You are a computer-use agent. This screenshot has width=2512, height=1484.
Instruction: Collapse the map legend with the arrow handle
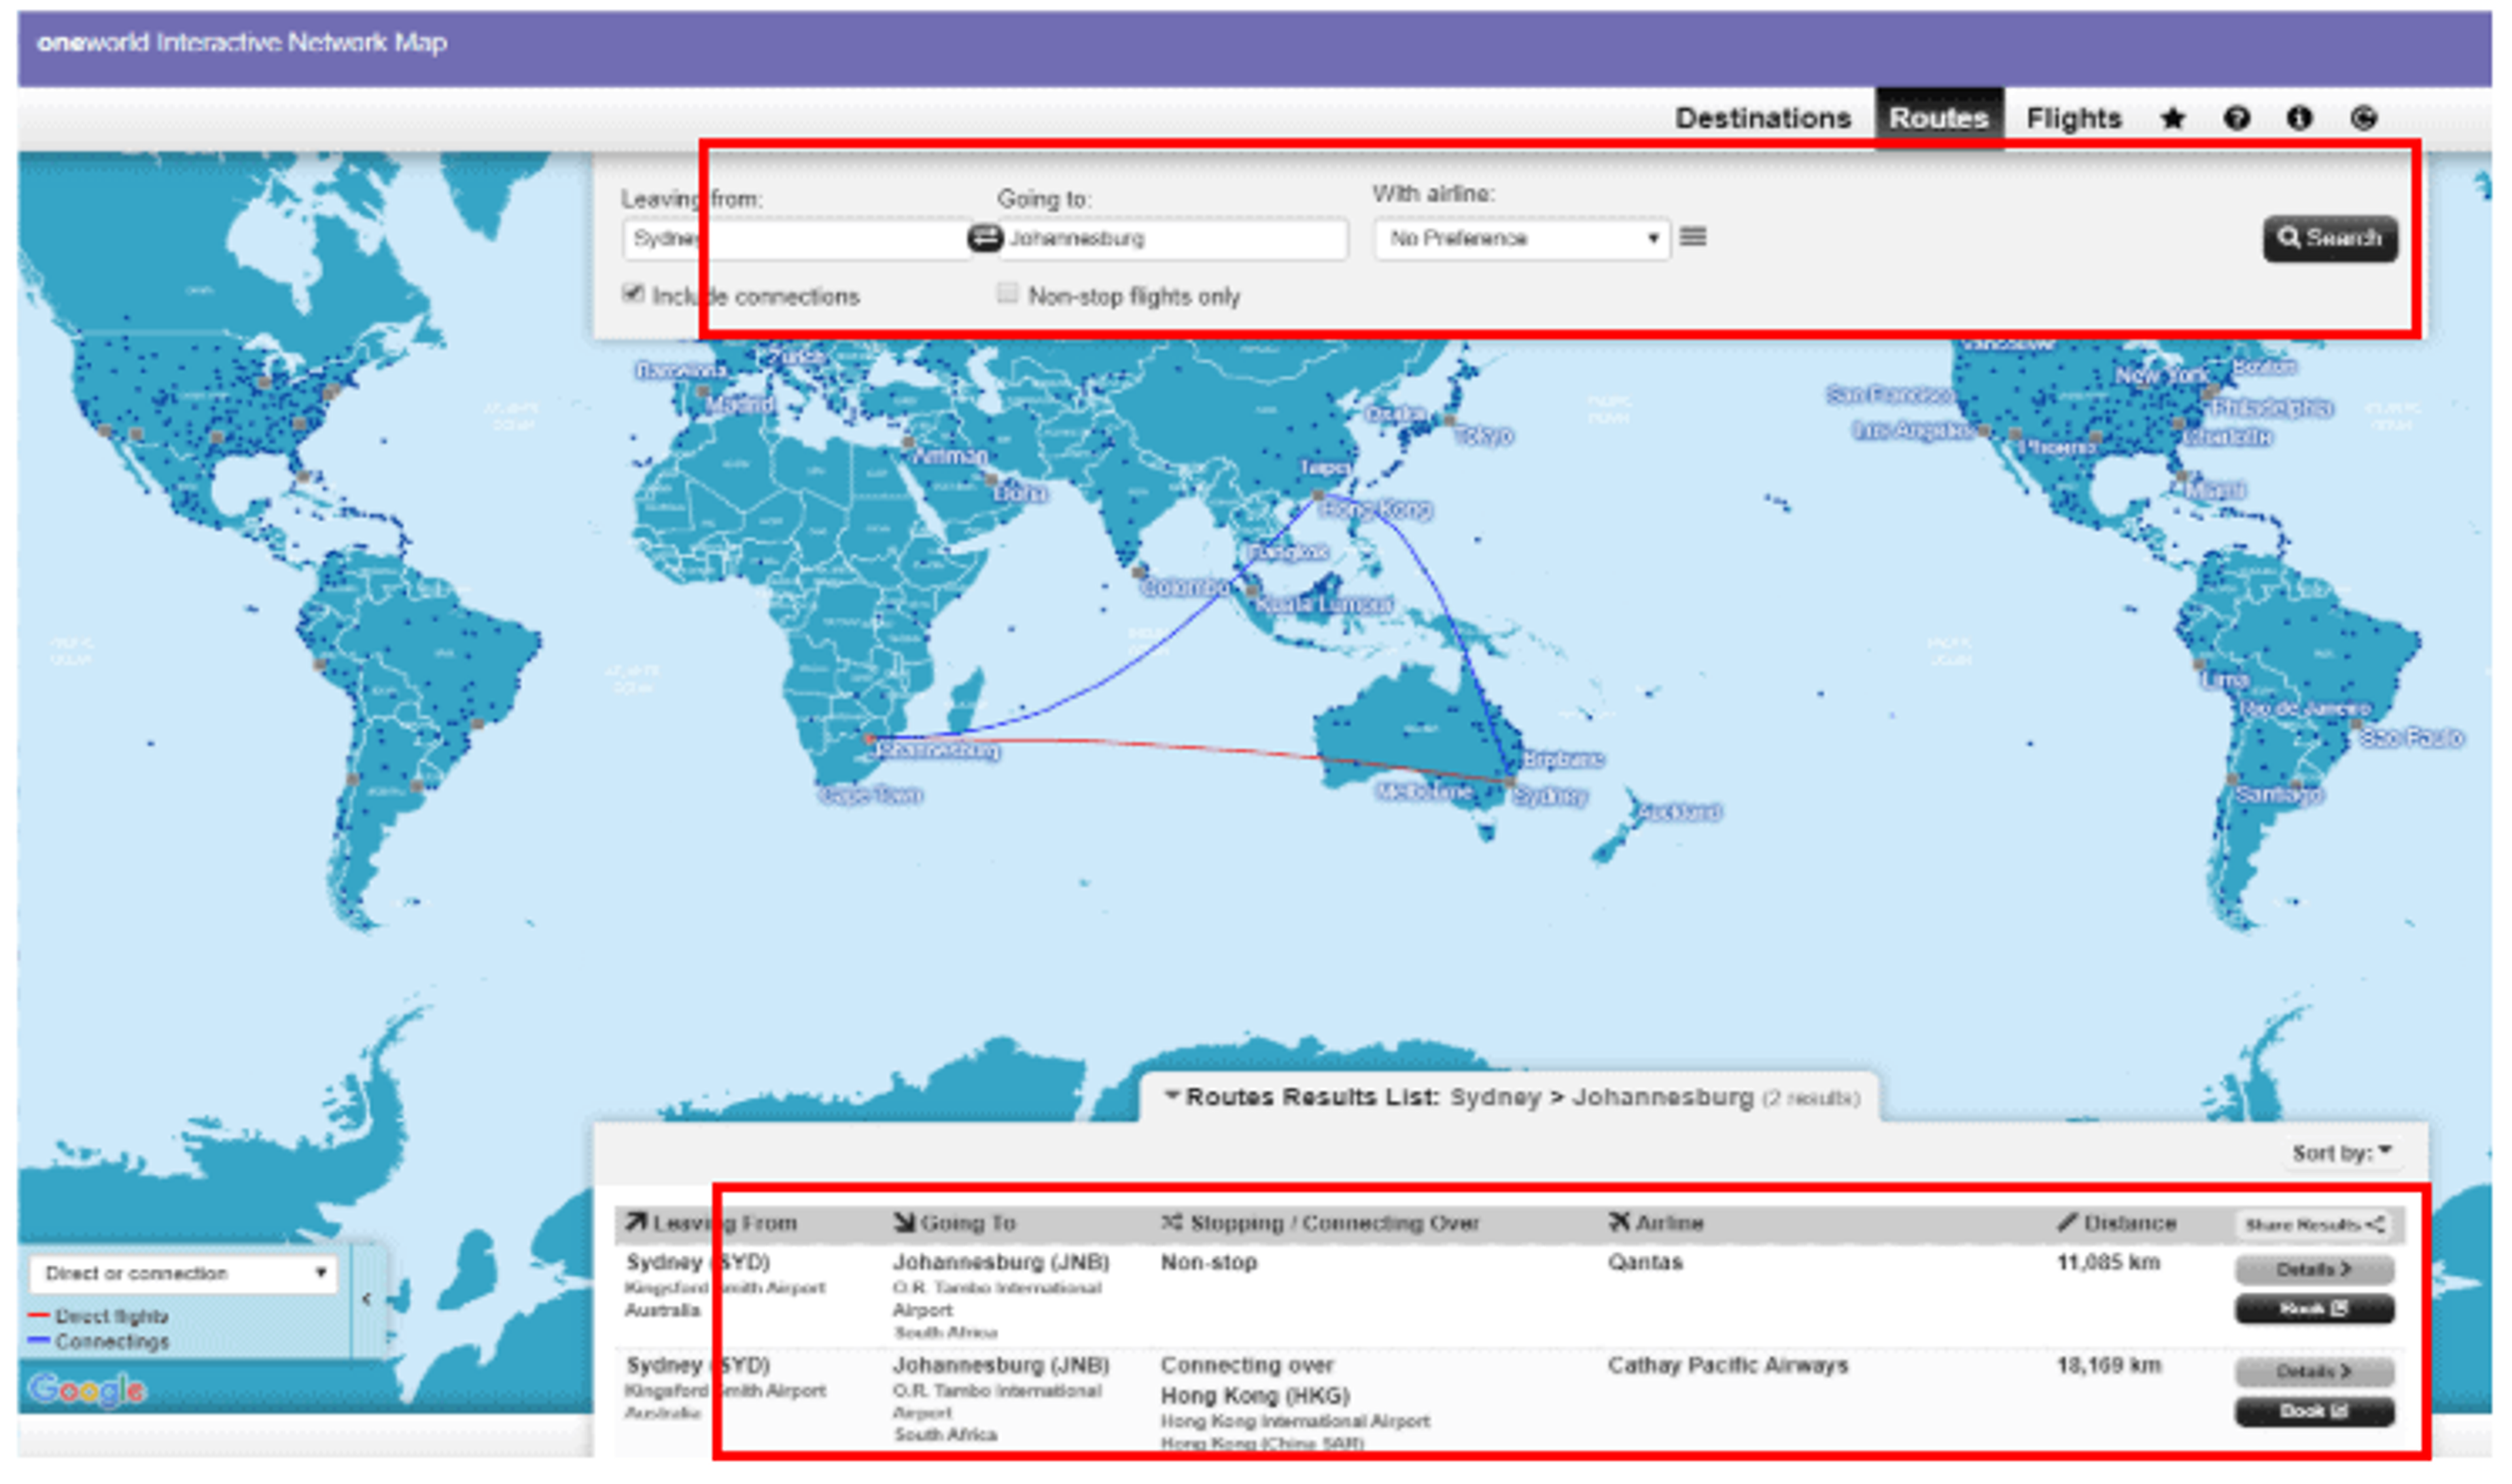(x=367, y=1299)
